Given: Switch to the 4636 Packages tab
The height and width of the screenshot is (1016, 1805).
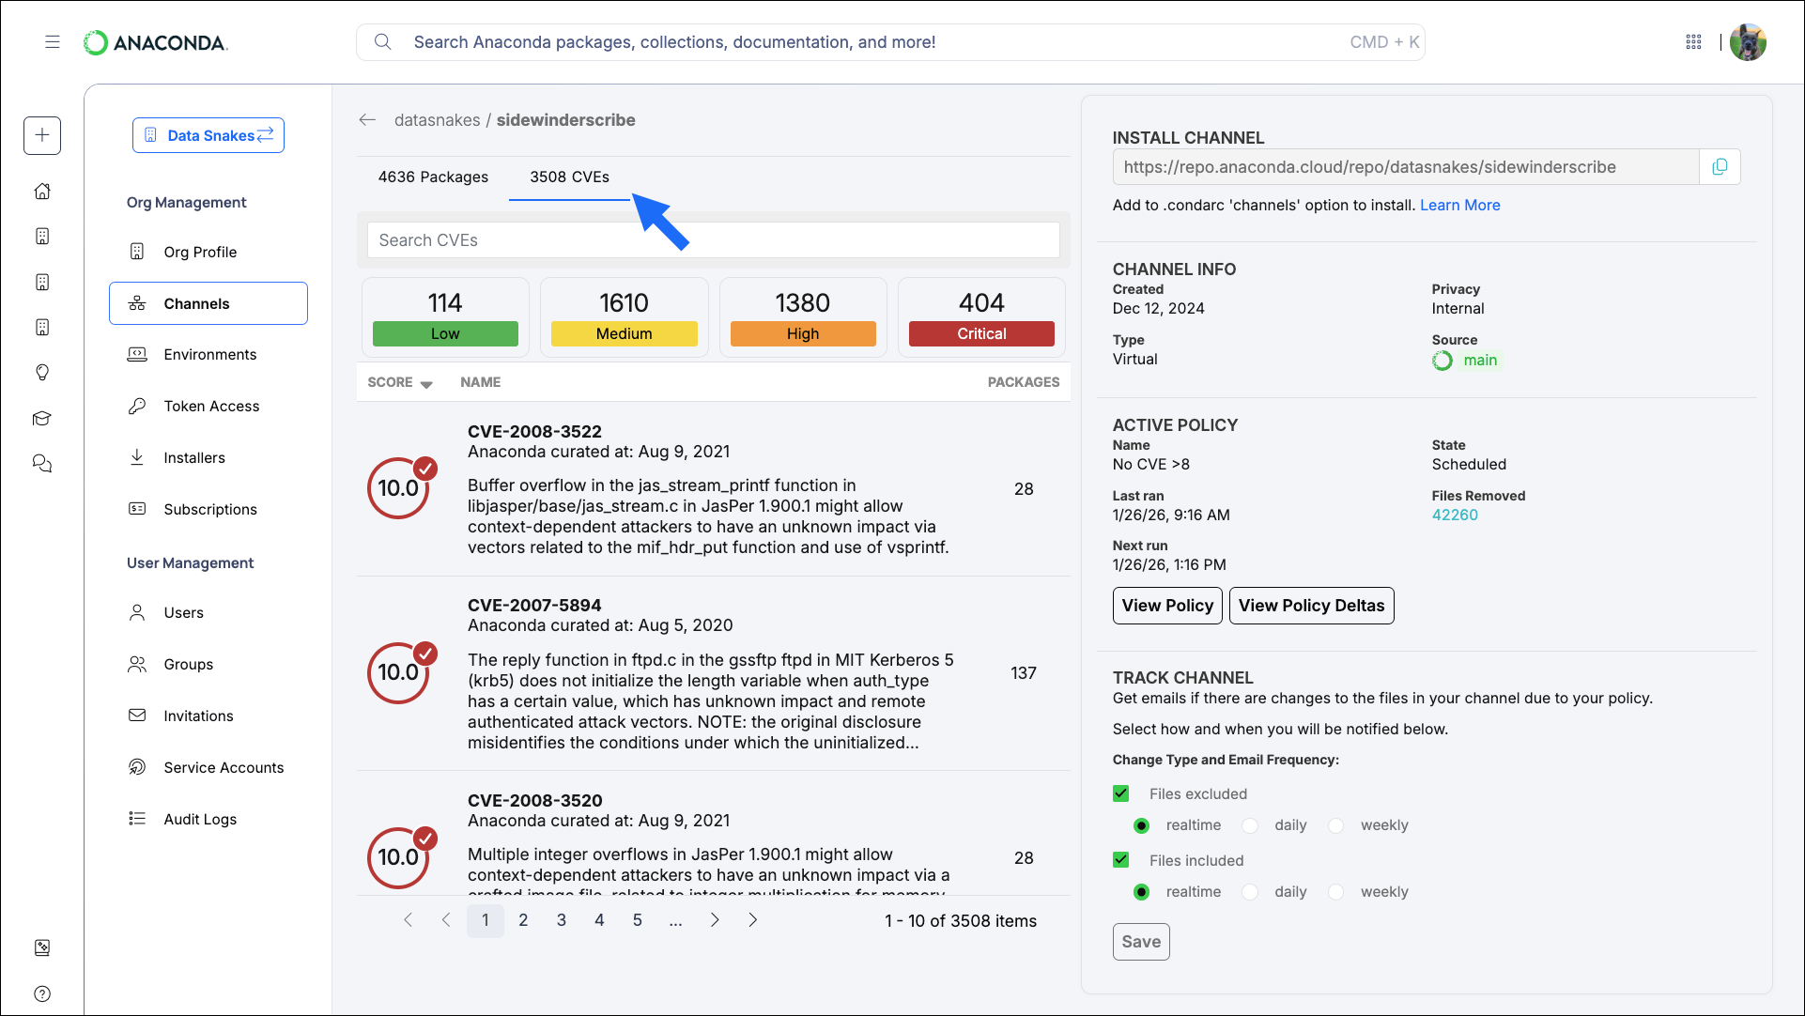Looking at the screenshot, I should [433, 177].
